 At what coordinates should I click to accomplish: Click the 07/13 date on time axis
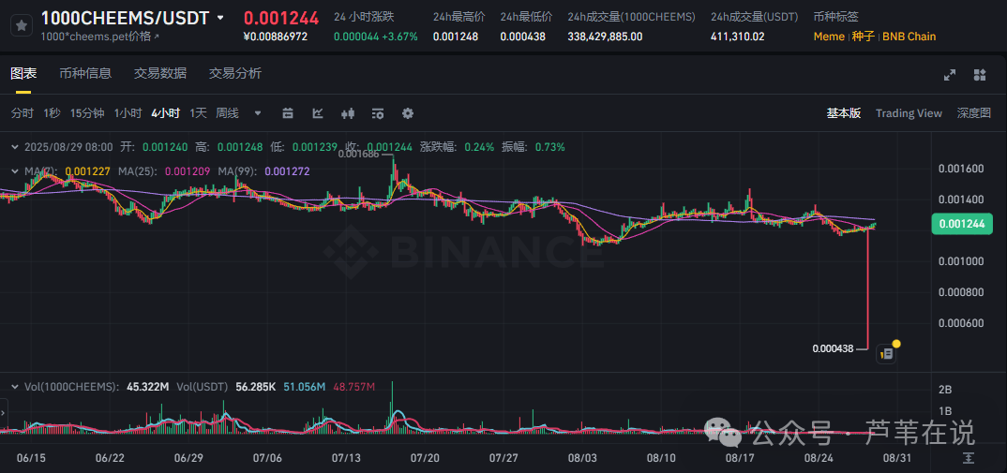click(x=346, y=458)
